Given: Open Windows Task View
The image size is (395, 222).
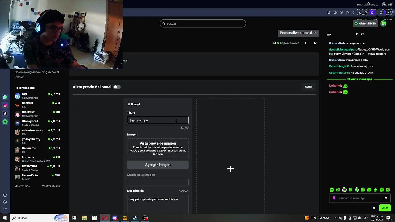Looking at the screenshot, I should [x=74, y=218].
